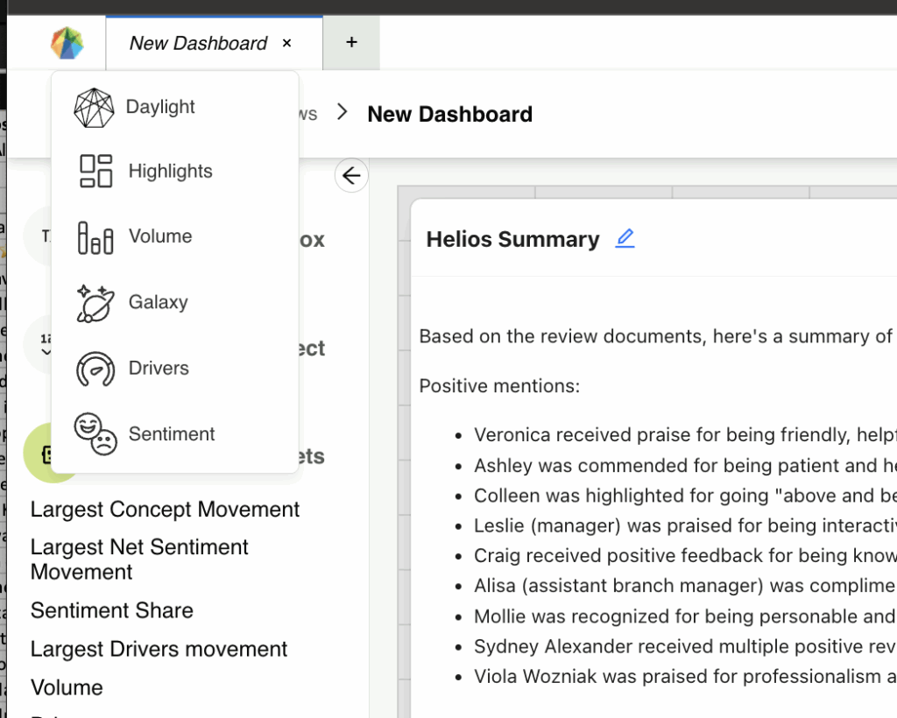Viewport: 897px width, 718px height.
Task: Select Volume in the sidebar widget list
Action: coord(67,687)
